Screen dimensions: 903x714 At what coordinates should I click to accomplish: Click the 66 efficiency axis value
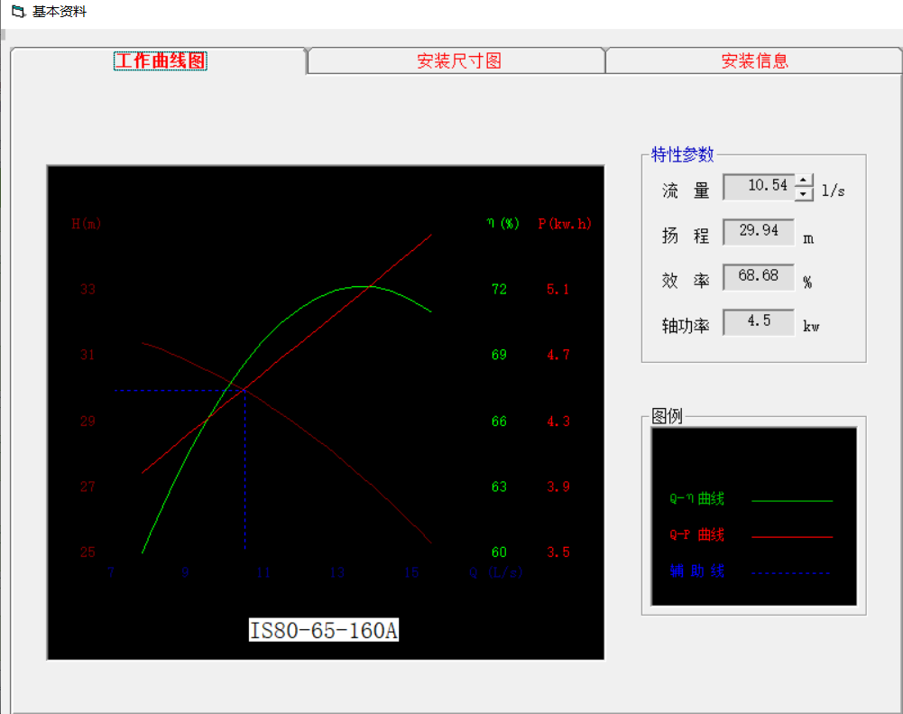(499, 422)
